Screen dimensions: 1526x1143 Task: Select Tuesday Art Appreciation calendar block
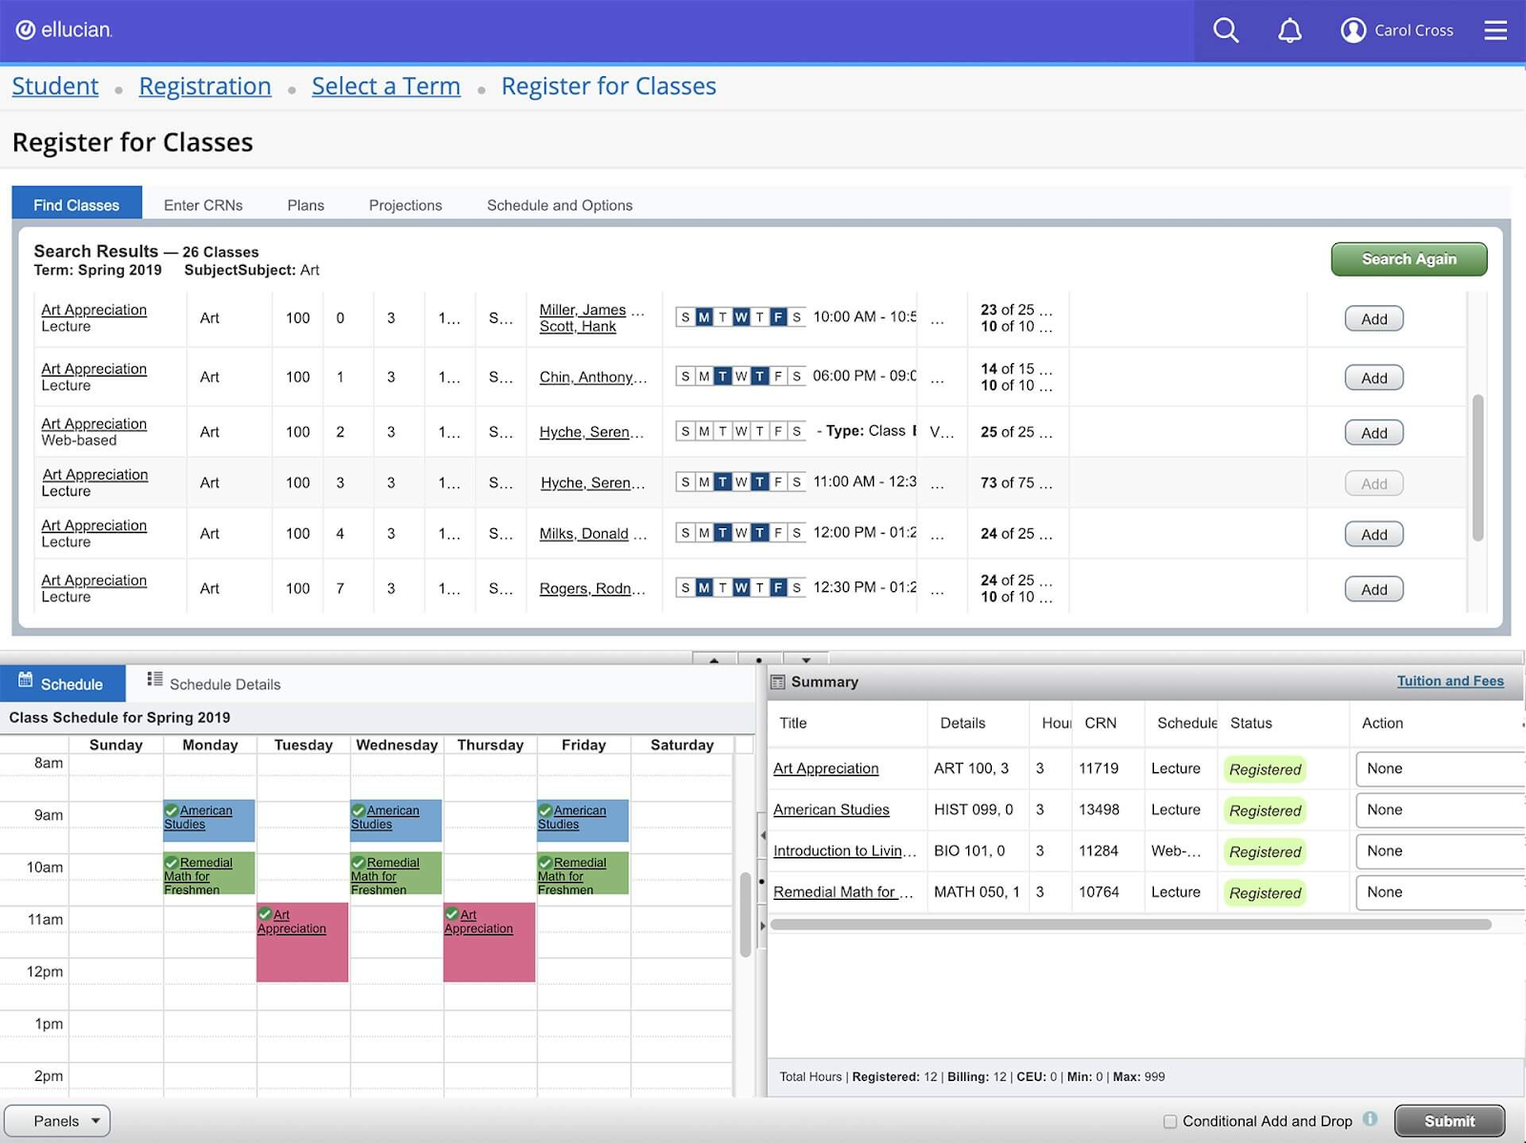[301, 942]
